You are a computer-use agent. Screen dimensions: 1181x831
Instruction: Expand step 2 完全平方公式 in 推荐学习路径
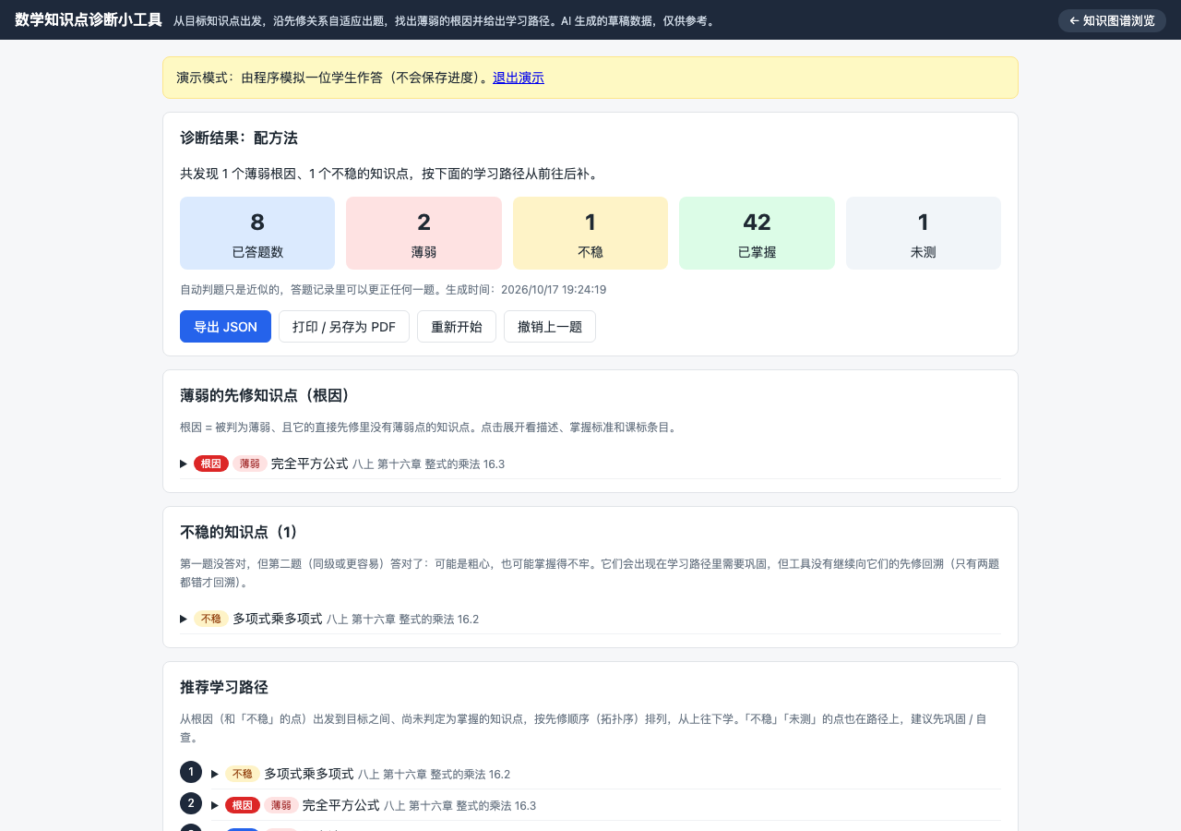coord(215,805)
